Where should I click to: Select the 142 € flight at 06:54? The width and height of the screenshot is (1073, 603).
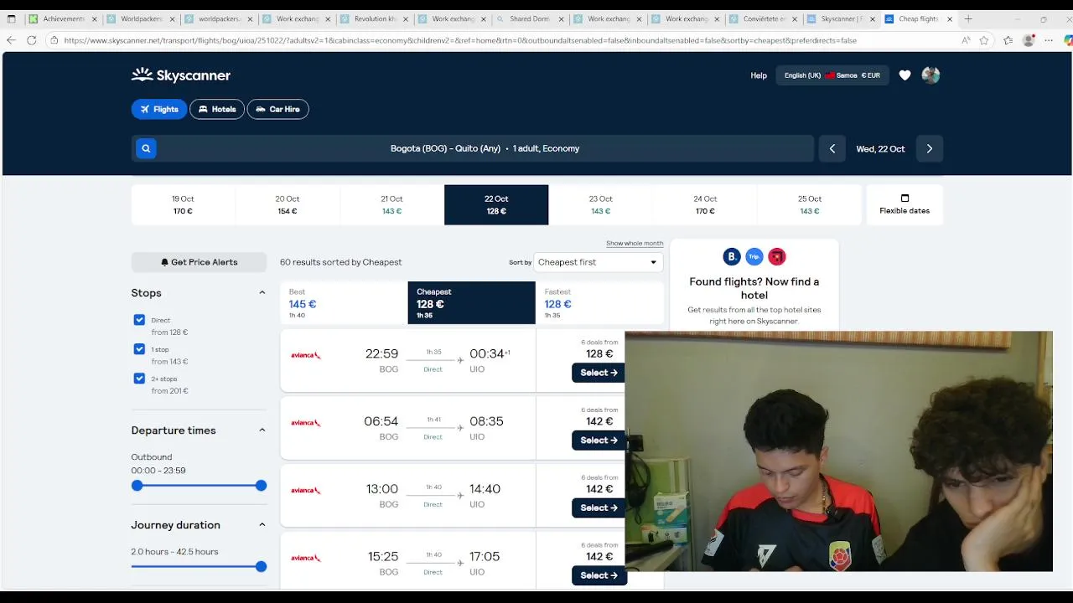point(598,440)
